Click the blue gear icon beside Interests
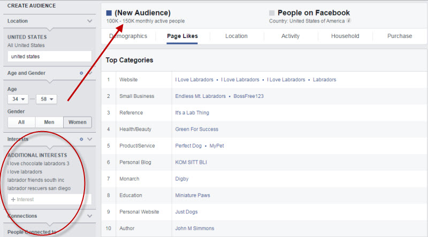The width and height of the screenshot is (428, 237). point(81,139)
